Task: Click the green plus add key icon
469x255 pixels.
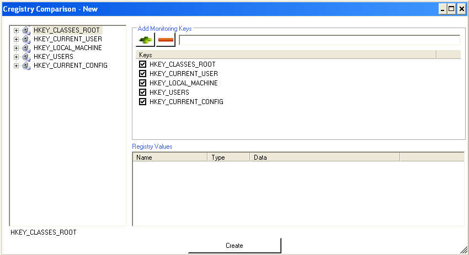Action: click(146, 40)
